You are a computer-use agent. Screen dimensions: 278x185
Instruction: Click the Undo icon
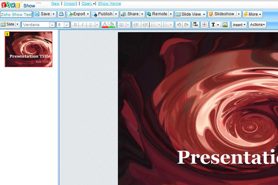click(179, 25)
